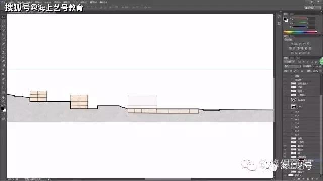Toggle lock image pixels in Layers panel
The image size is (323, 181).
(x=294, y=71)
